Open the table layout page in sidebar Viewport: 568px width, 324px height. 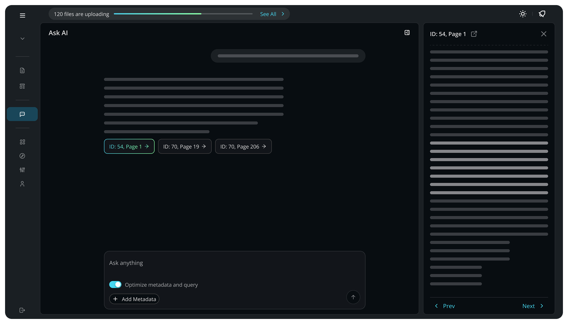[x=22, y=86]
